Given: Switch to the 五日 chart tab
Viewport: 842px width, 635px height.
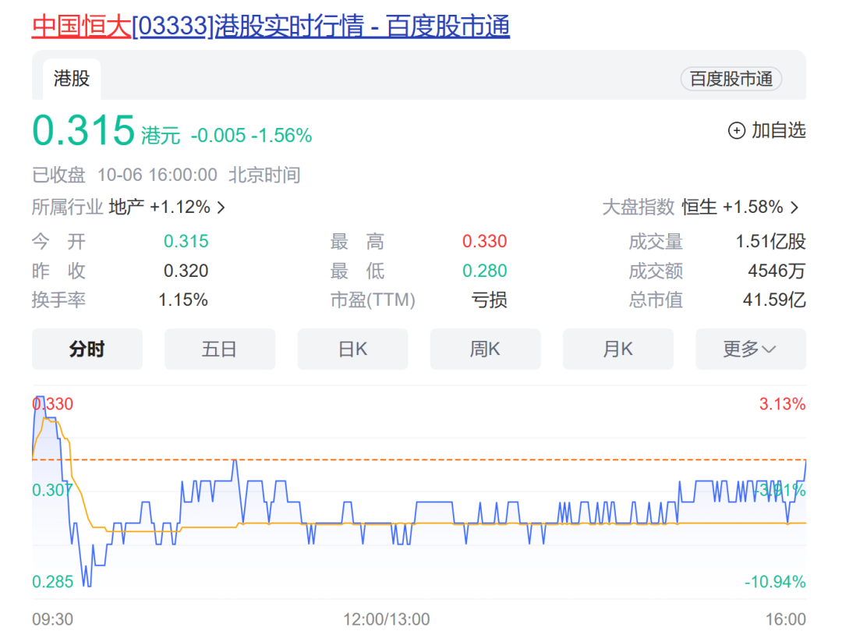Looking at the screenshot, I should tap(220, 349).
